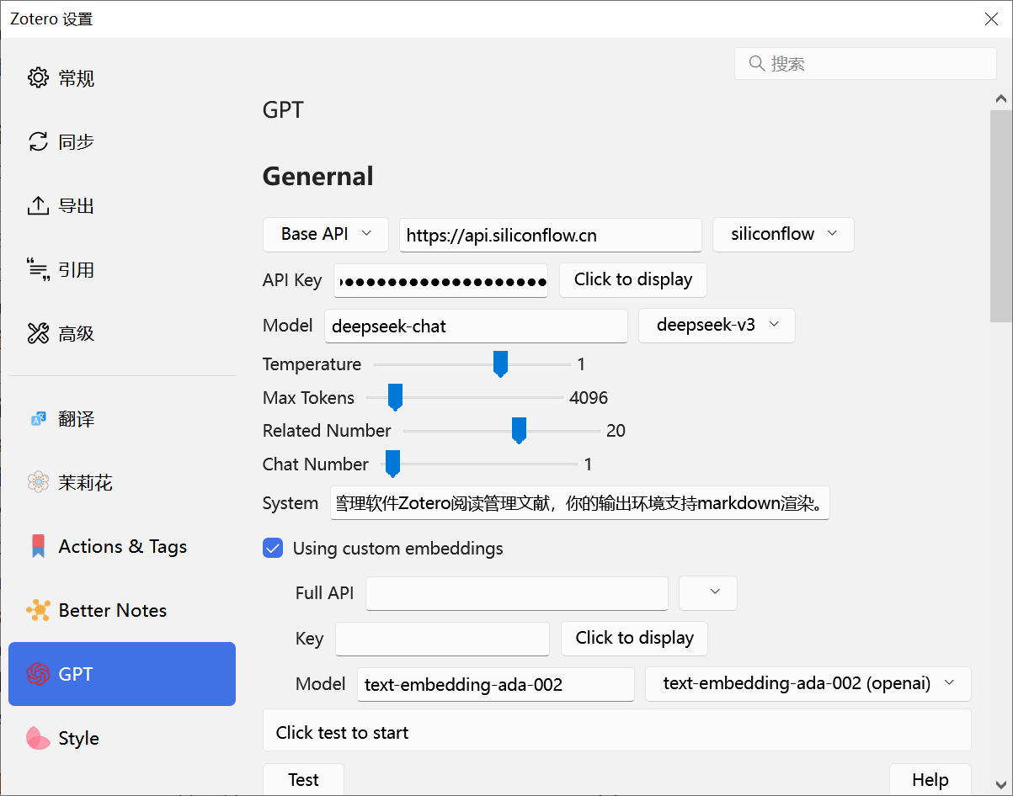Click the System prompt text field
This screenshot has width=1013, height=796.
coord(580,503)
